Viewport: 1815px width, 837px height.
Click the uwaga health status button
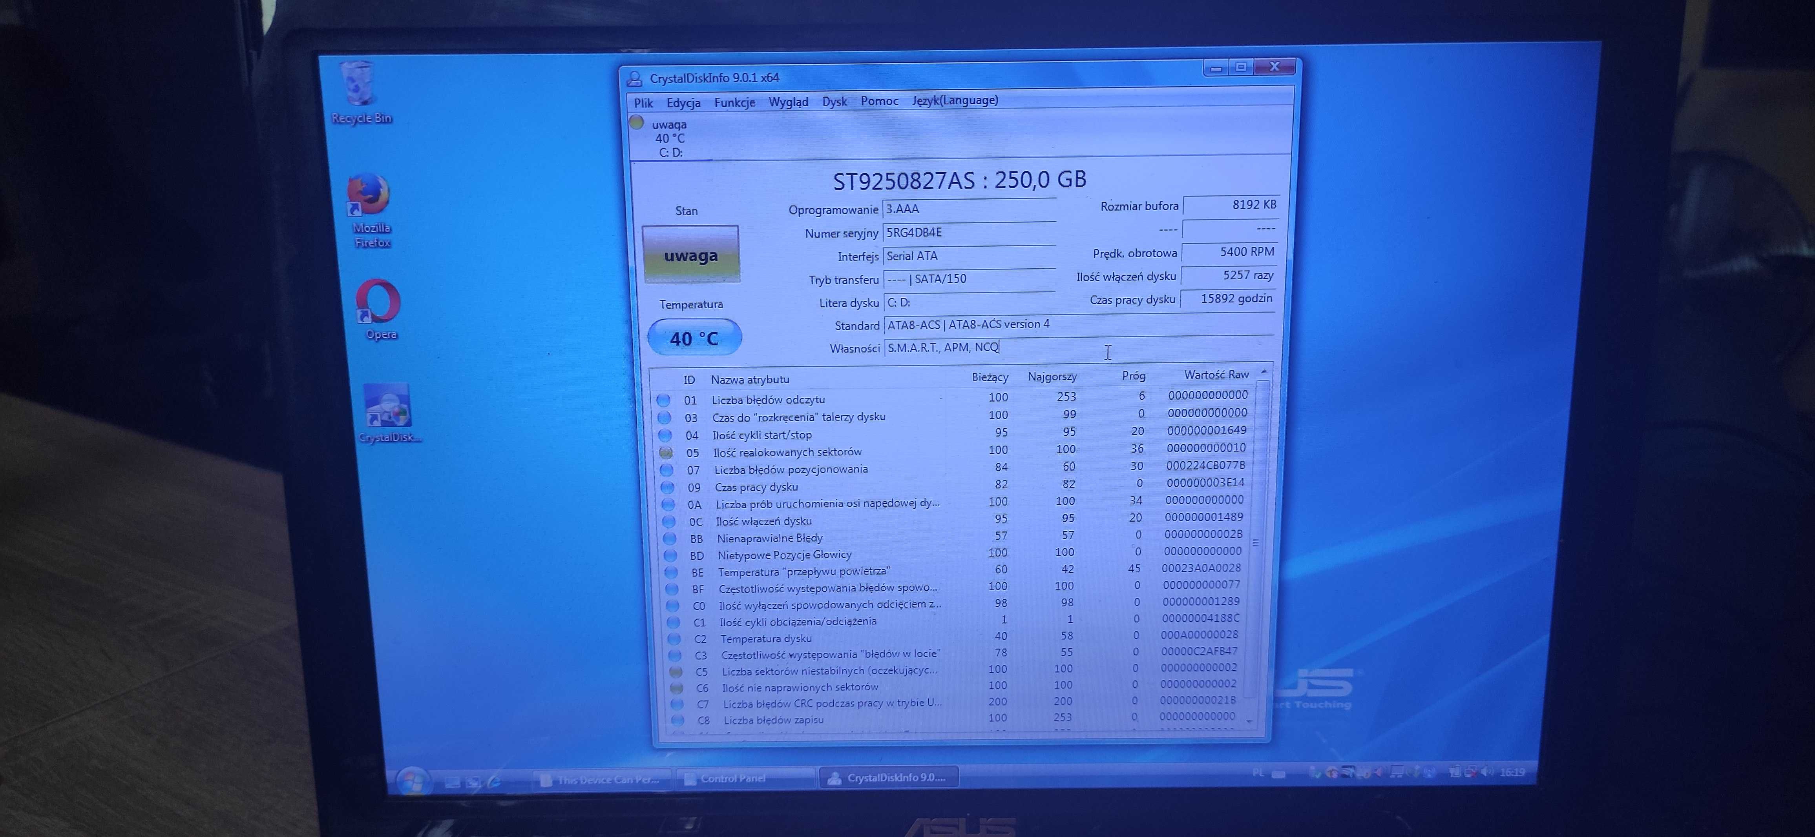point(690,255)
